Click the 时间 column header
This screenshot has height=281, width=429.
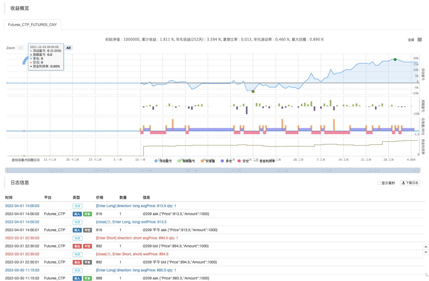click(x=9, y=198)
